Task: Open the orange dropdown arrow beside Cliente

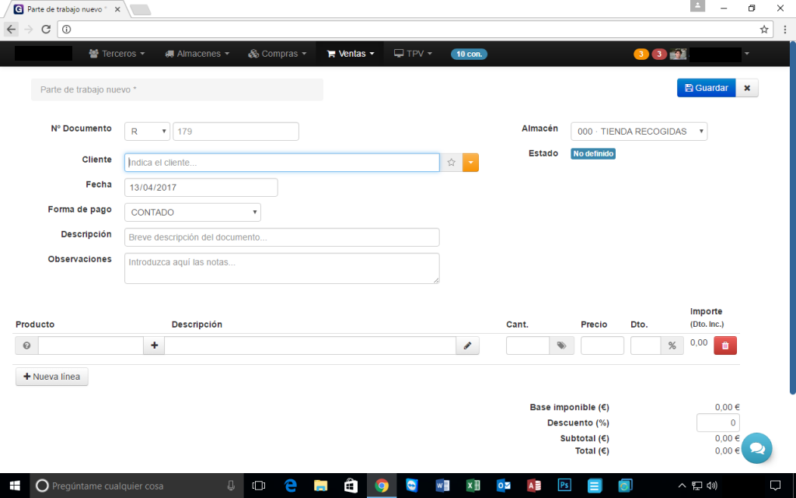Action: point(470,163)
